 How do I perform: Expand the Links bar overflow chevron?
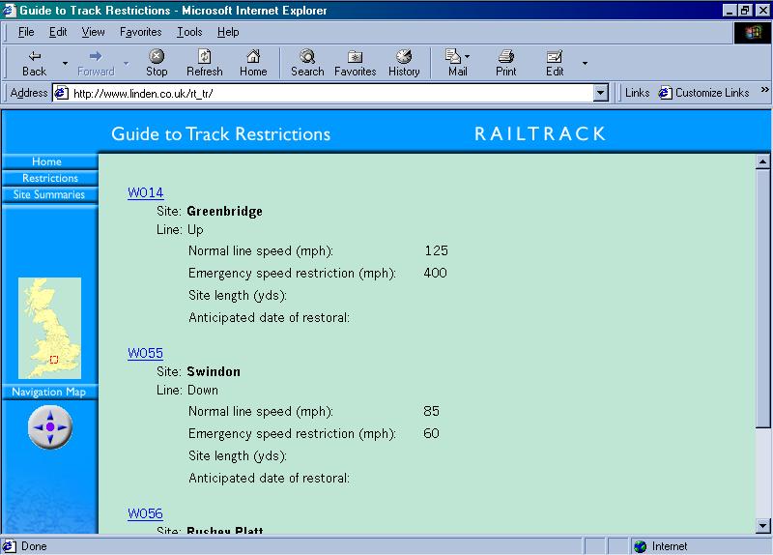point(764,90)
